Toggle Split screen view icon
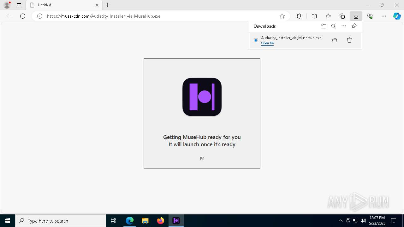This screenshot has height=227, width=404. coord(314,16)
